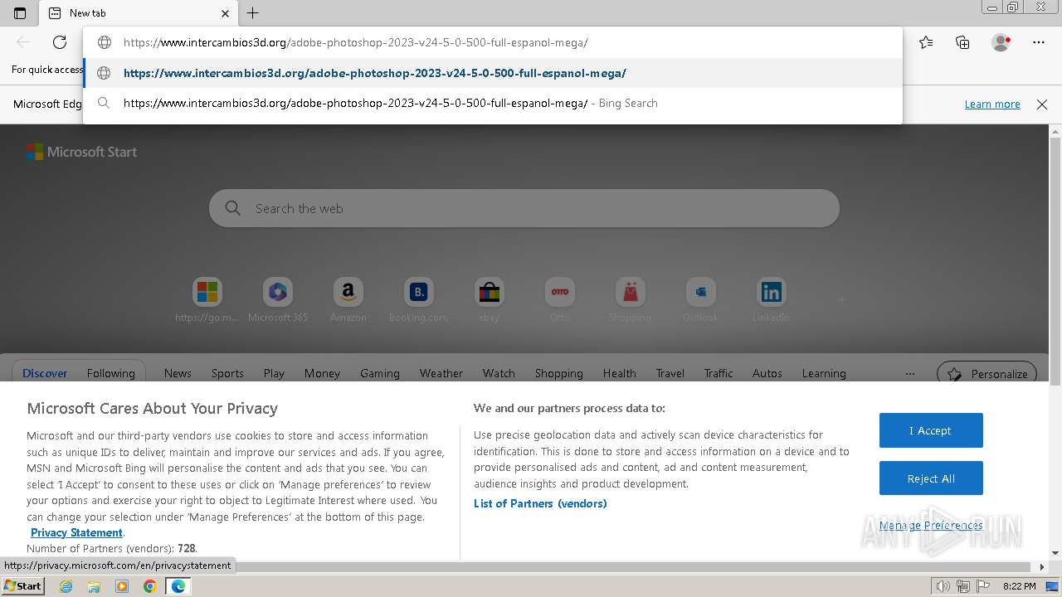Open the go.microsoft quick link tile
1062x597 pixels.
[x=207, y=300]
